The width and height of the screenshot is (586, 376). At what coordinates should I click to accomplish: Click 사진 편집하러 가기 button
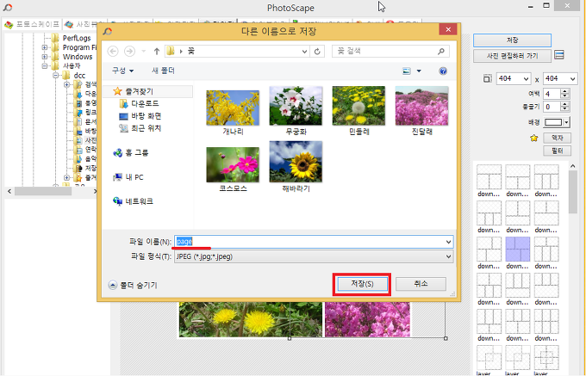coord(512,56)
